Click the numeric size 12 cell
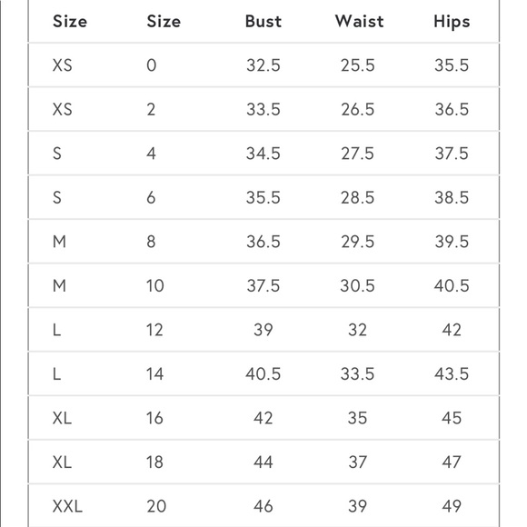527x527 pixels. pos(154,330)
